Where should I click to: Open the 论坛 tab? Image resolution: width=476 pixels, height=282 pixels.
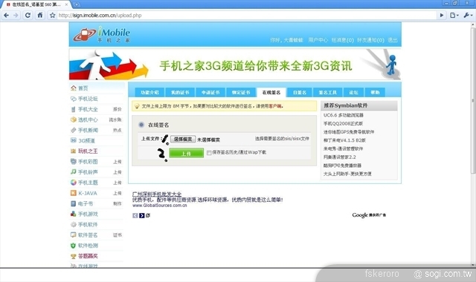(x=353, y=92)
